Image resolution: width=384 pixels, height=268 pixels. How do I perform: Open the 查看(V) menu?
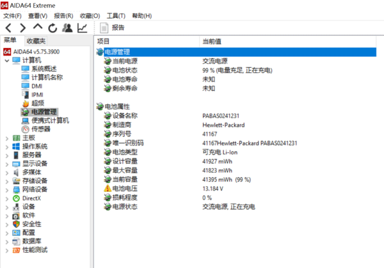[38, 16]
